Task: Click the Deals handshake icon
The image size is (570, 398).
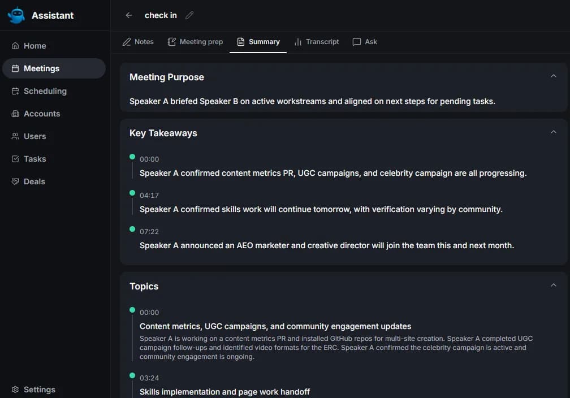Action: (15, 181)
